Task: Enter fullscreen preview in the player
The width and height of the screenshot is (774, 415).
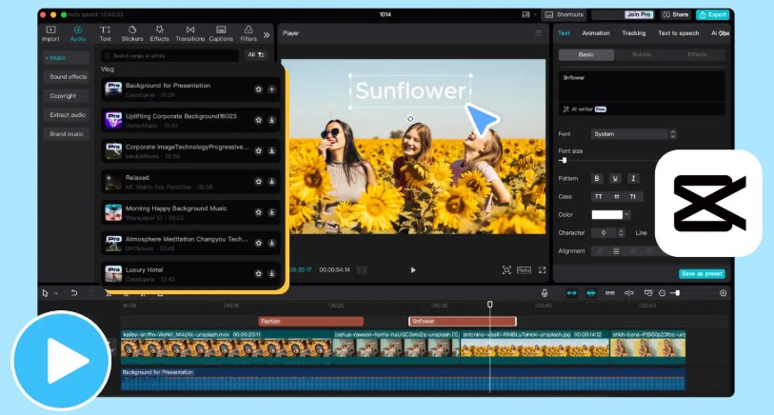Action: (x=542, y=270)
